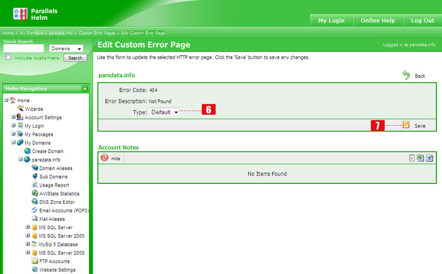
Task: Click the Usage Report icon
Action: pos(35,185)
